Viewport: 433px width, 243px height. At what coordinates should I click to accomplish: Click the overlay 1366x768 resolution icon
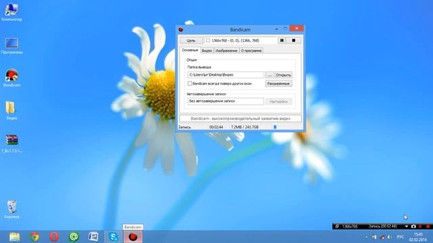coord(337,227)
